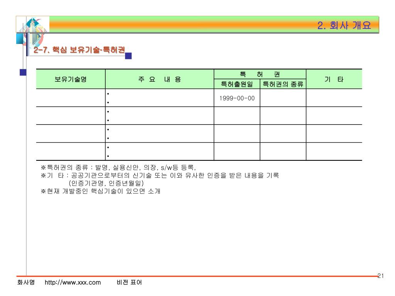
Task: Click the '비전 표어' footer text
Action: 129,282
